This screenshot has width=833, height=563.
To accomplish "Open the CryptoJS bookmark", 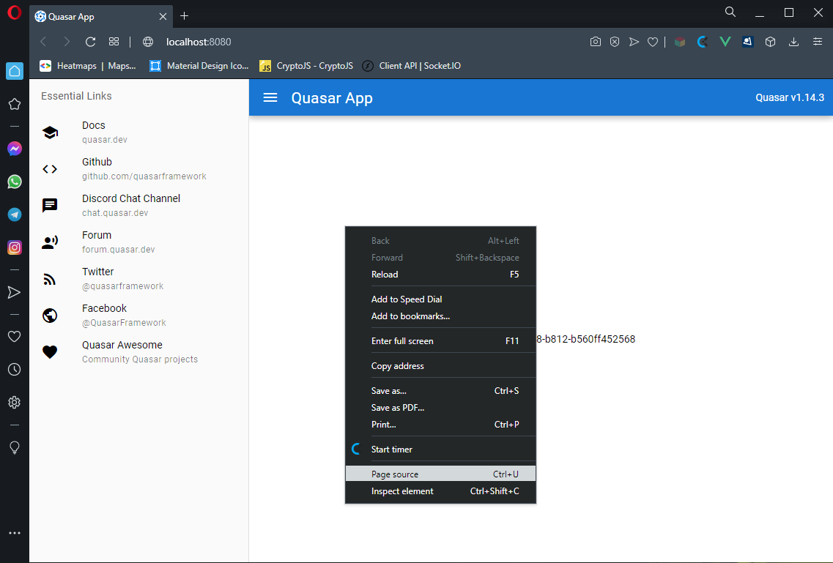I will pyautogui.click(x=306, y=66).
